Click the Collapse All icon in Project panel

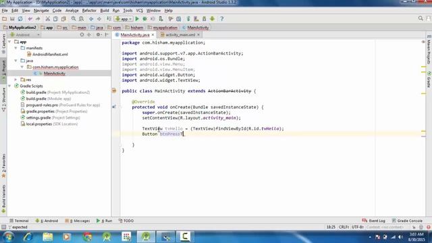(x=89, y=34)
